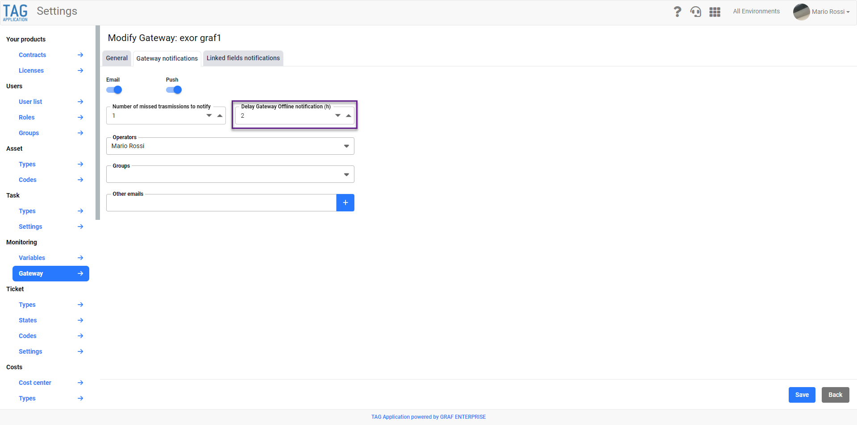Save the gateway changes

[x=802, y=395]
